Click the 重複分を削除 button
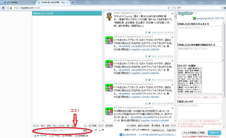Viewport: 226px width, 138px height. pos(144,126)
